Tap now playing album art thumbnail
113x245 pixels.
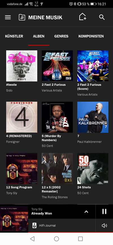[x=14, y=219]
